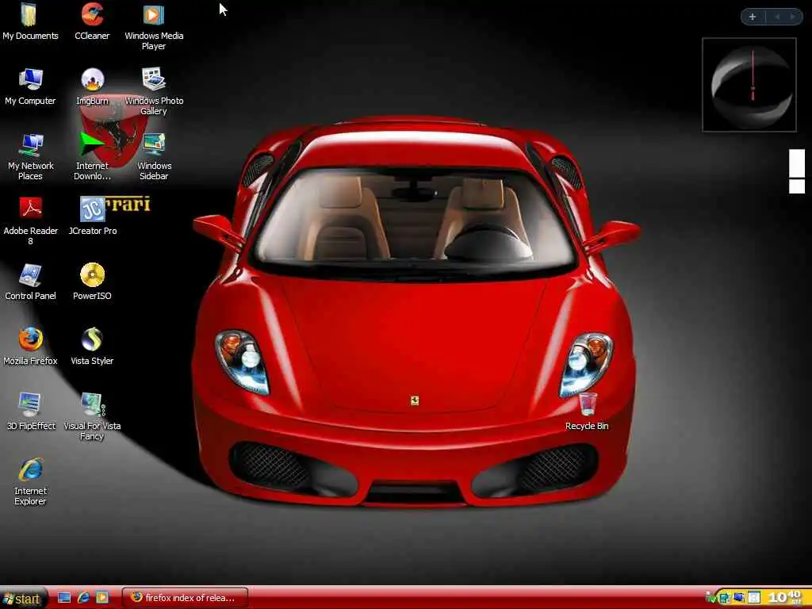Click the sidebar add gadget plus button
This screenshot has height=609, width=812.
(x=753, y=17)
